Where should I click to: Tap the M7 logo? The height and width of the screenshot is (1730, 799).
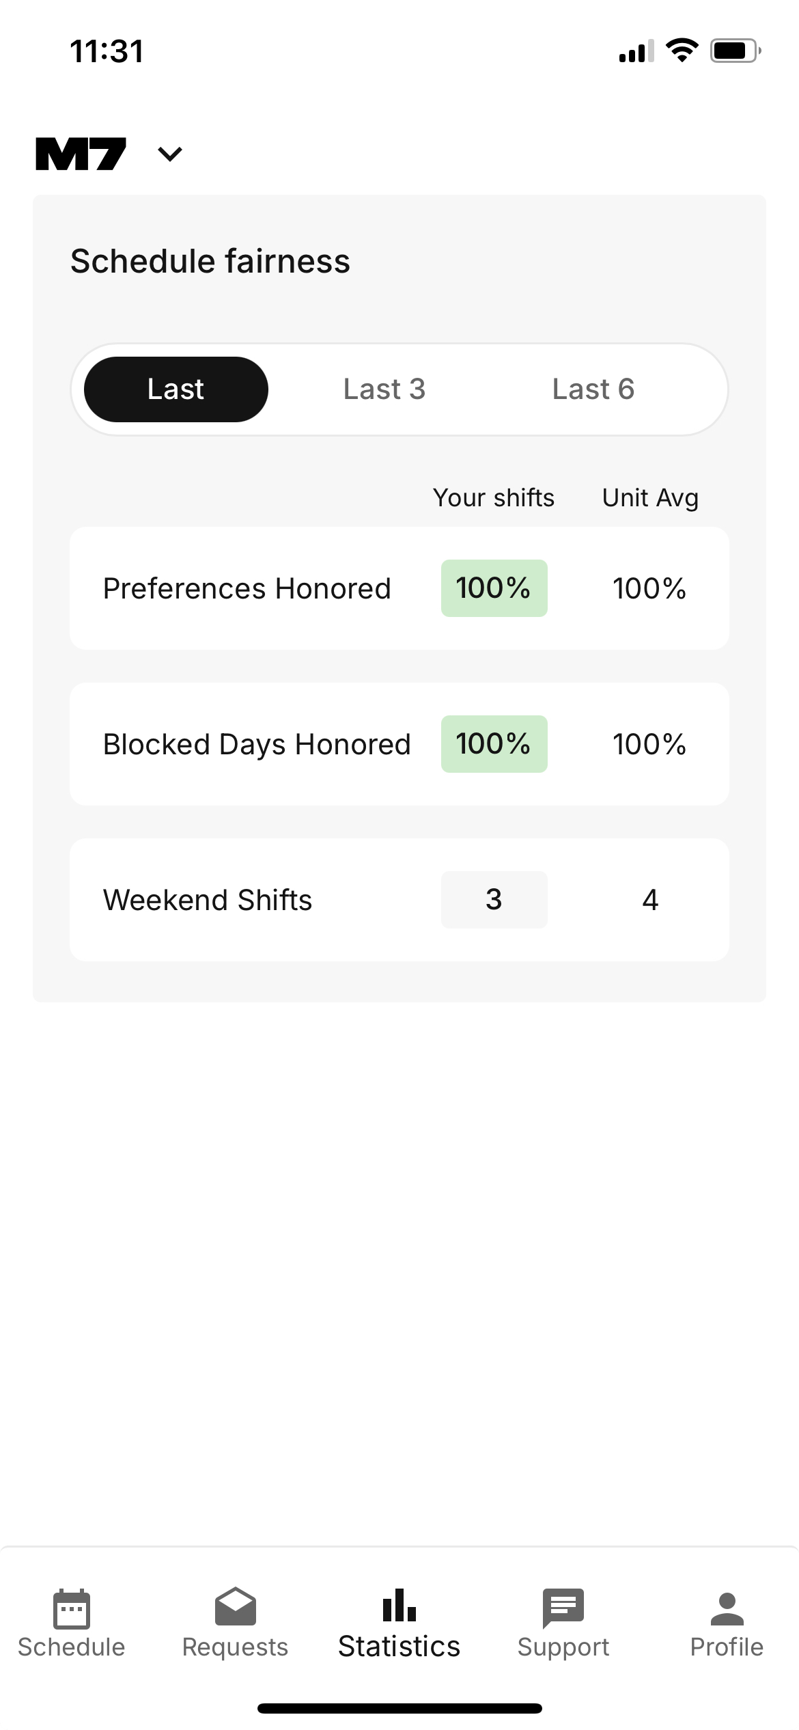click(x=81, y=154)
